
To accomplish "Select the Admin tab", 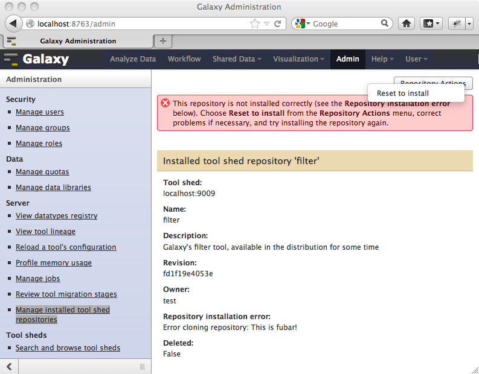I will [x=348, y=59].
